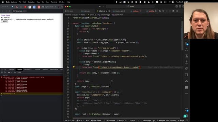Viewport: 218px width, 122px height.
Task: Open the fly.toml editor tab
Action: pos(70,11)
